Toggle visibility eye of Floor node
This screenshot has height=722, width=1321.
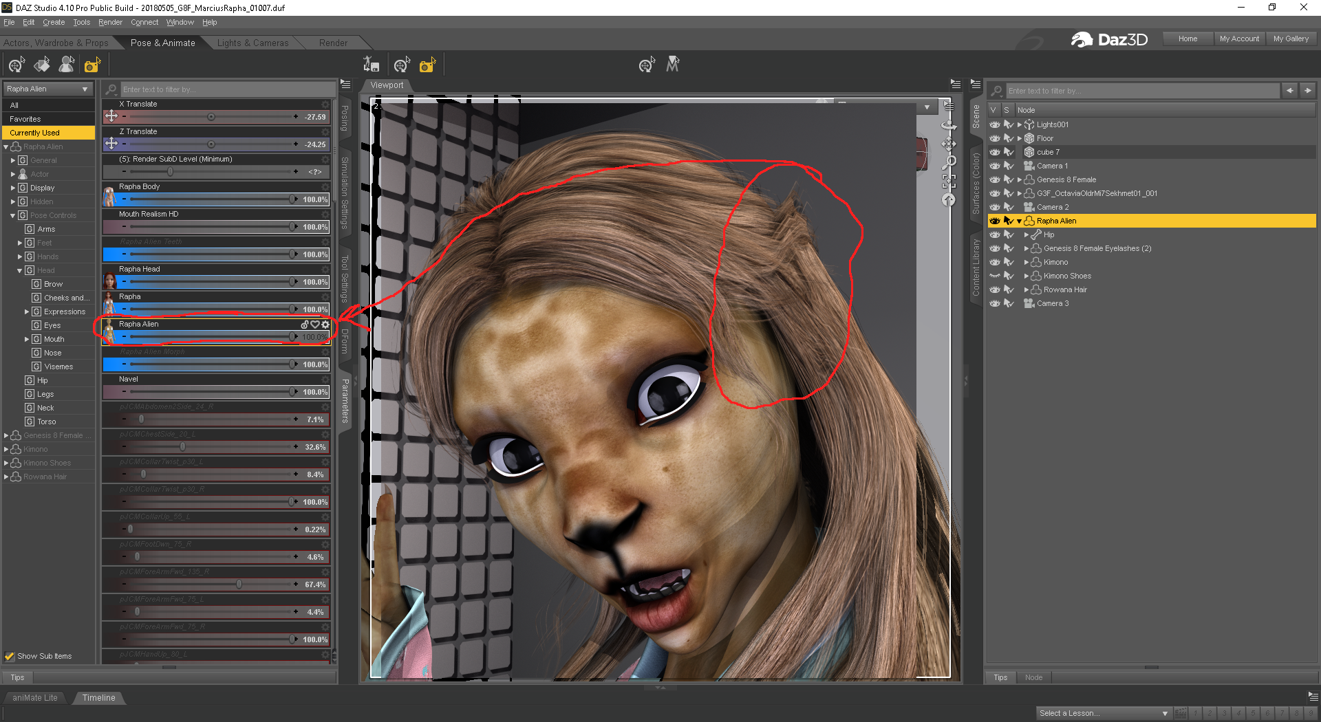click(995, 138)
